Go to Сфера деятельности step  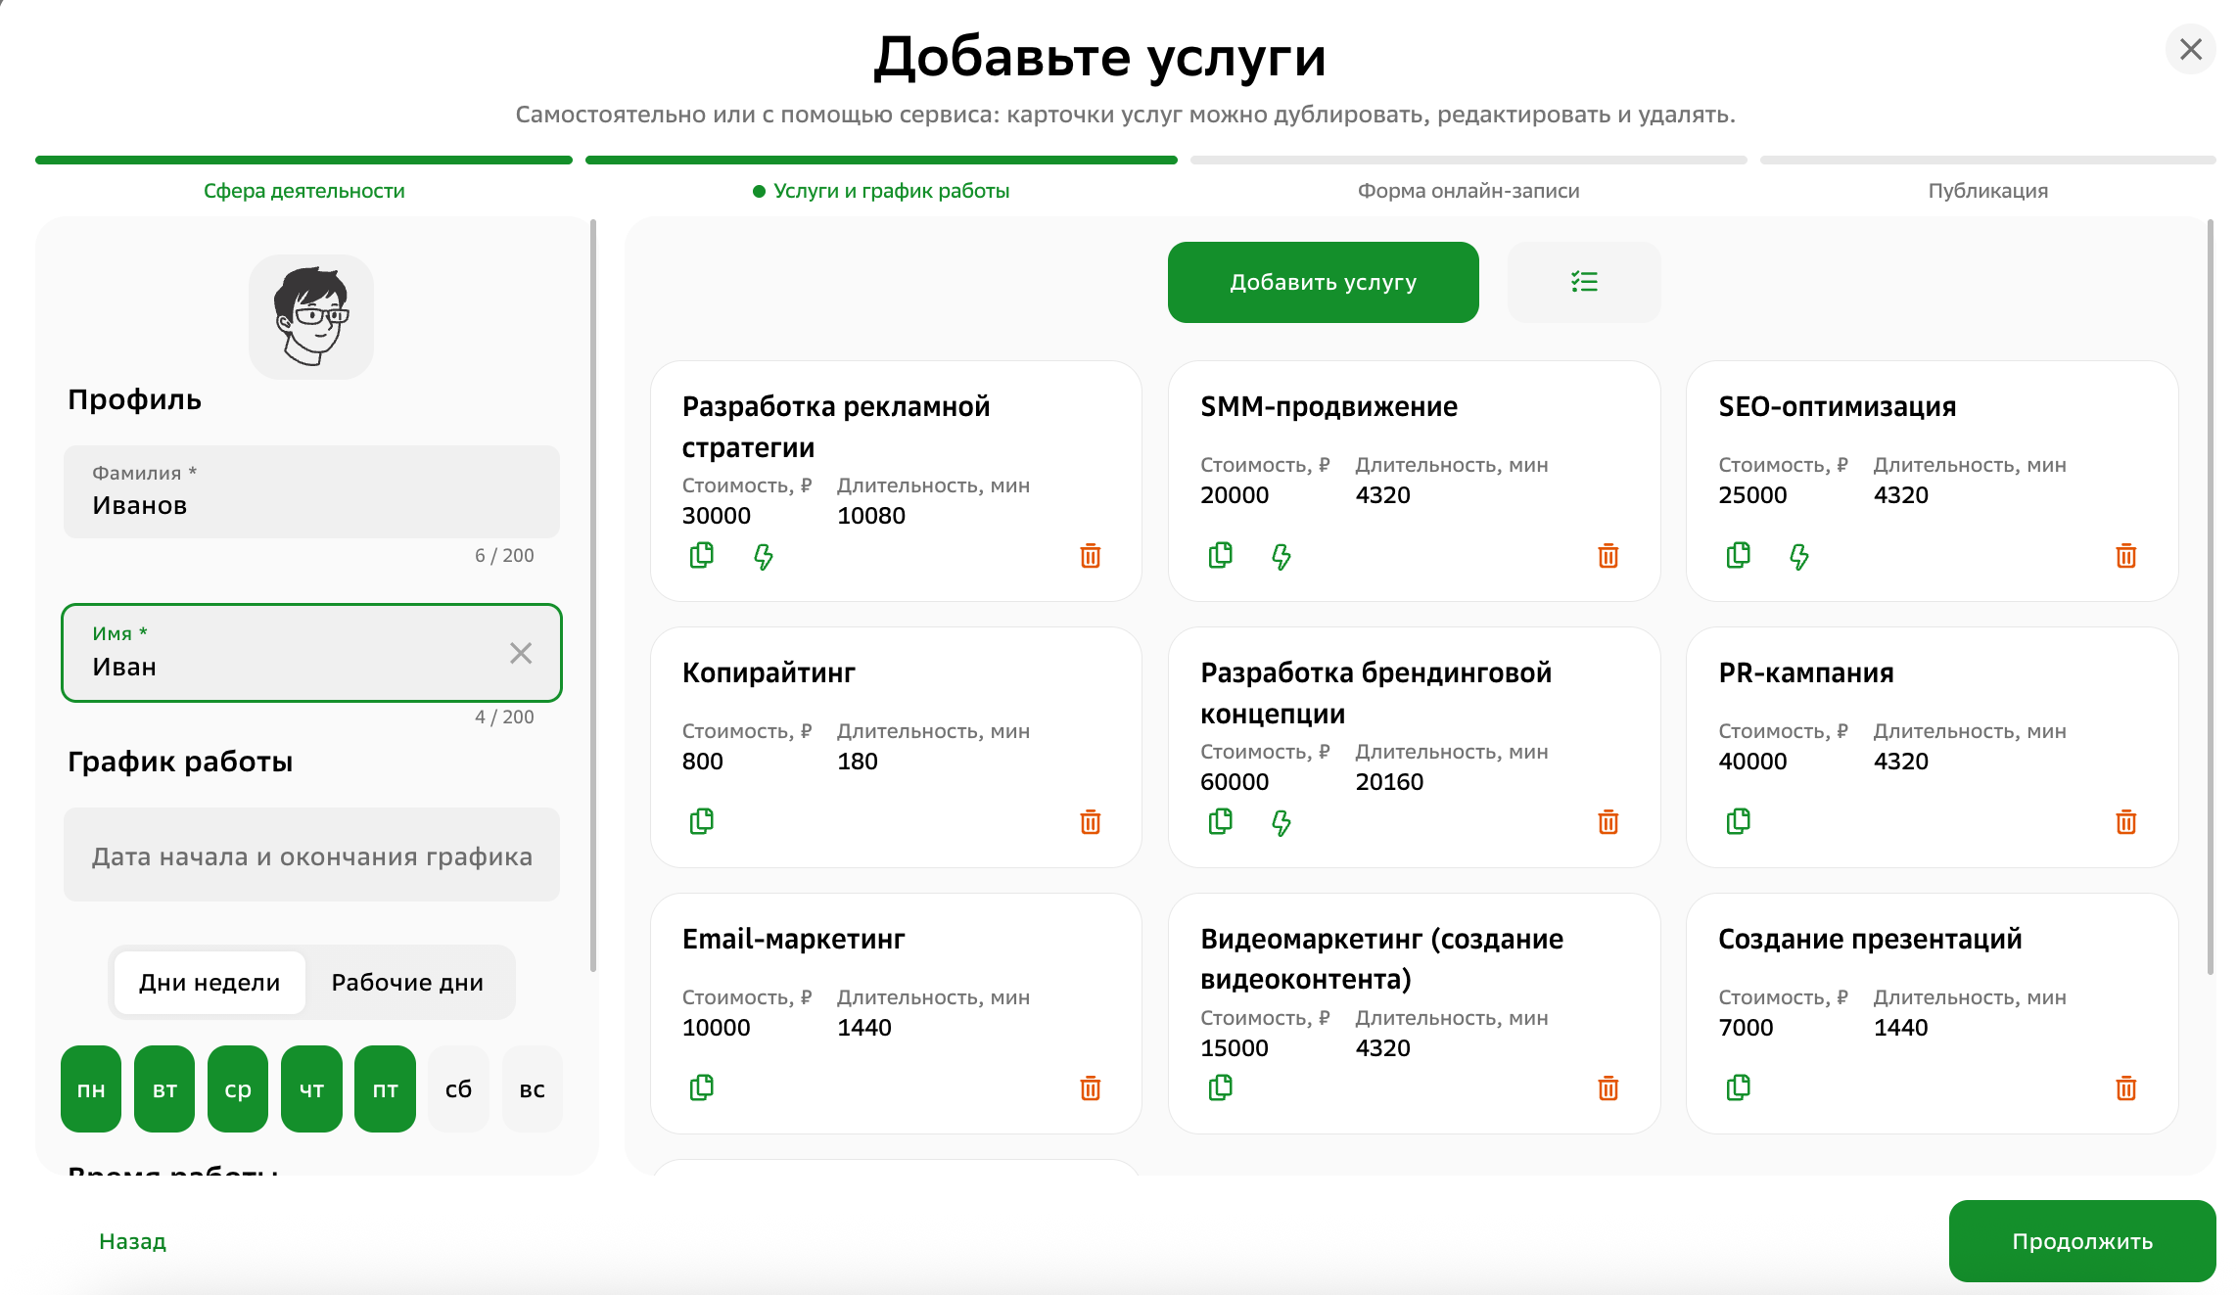303,190
